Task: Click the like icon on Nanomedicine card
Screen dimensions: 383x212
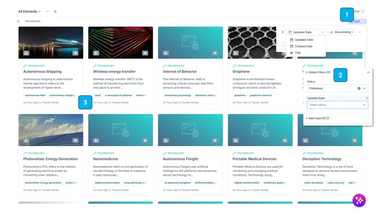Action: pos(96,141)
